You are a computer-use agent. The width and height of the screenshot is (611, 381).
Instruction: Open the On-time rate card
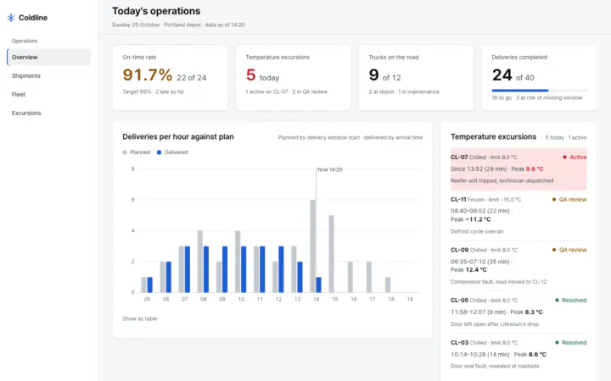(x=171, y=78)
